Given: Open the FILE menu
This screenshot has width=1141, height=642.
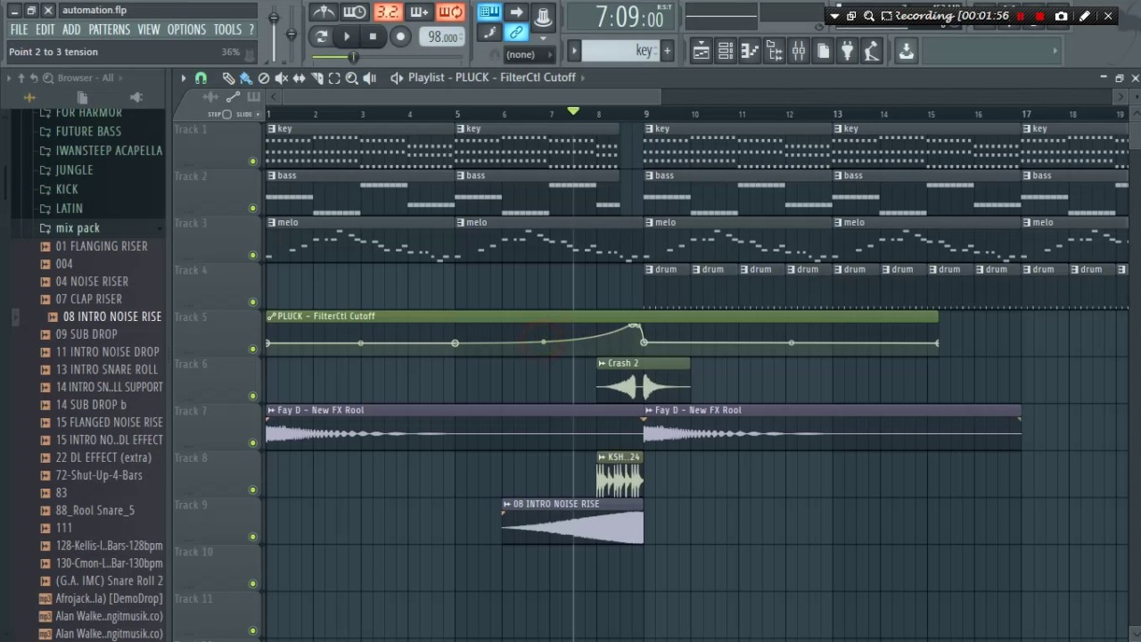Looking at the screenshot, I should tap(19, 29).
